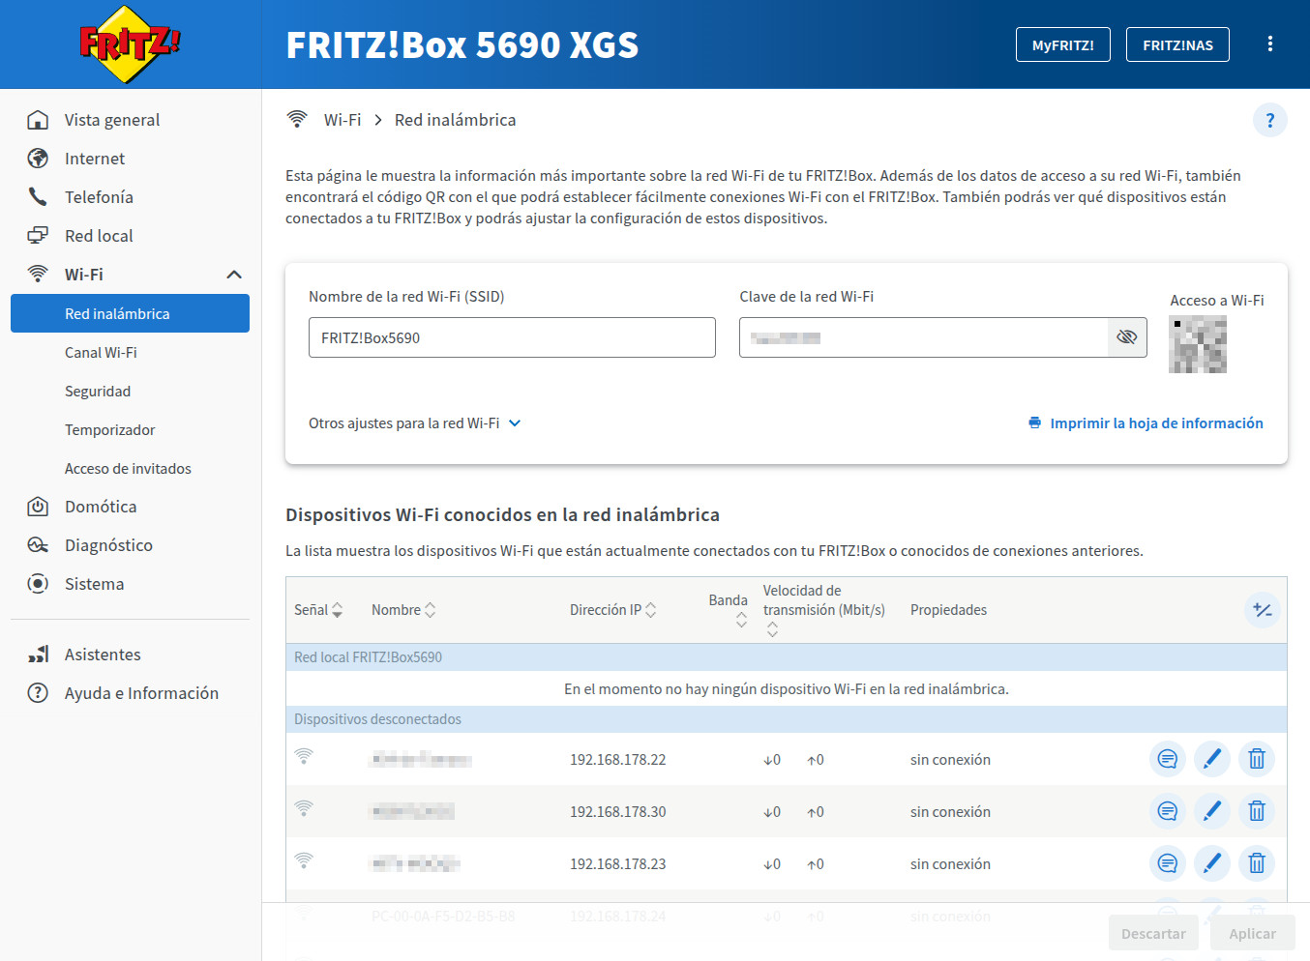Click signal icon of device 192.168.178.30

(x=304, y=808)
